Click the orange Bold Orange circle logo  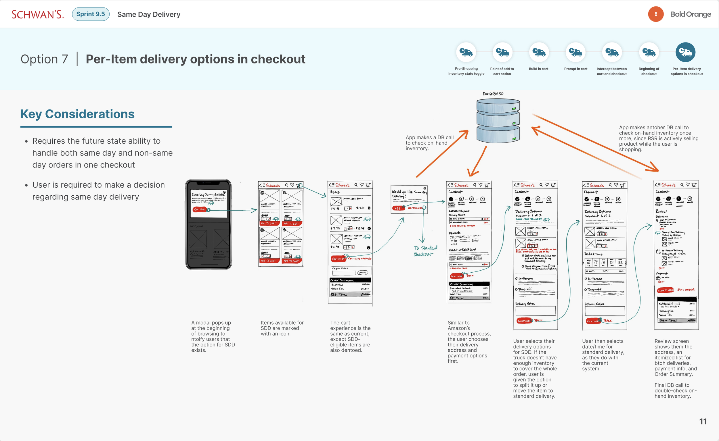(x=656, y=14)
